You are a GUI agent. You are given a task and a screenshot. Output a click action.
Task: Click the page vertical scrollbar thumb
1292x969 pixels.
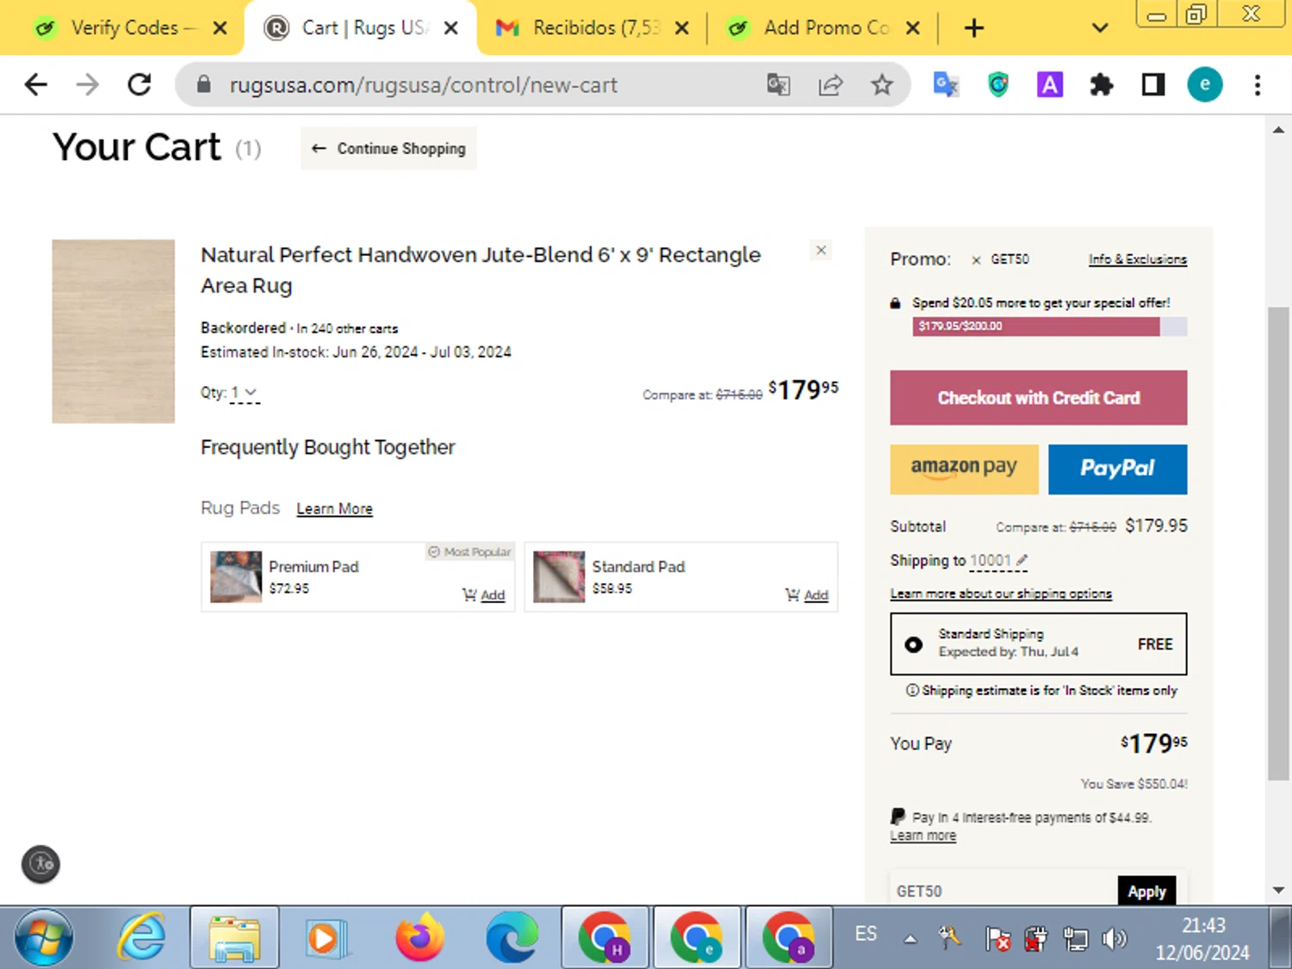tap(1278, 543)
